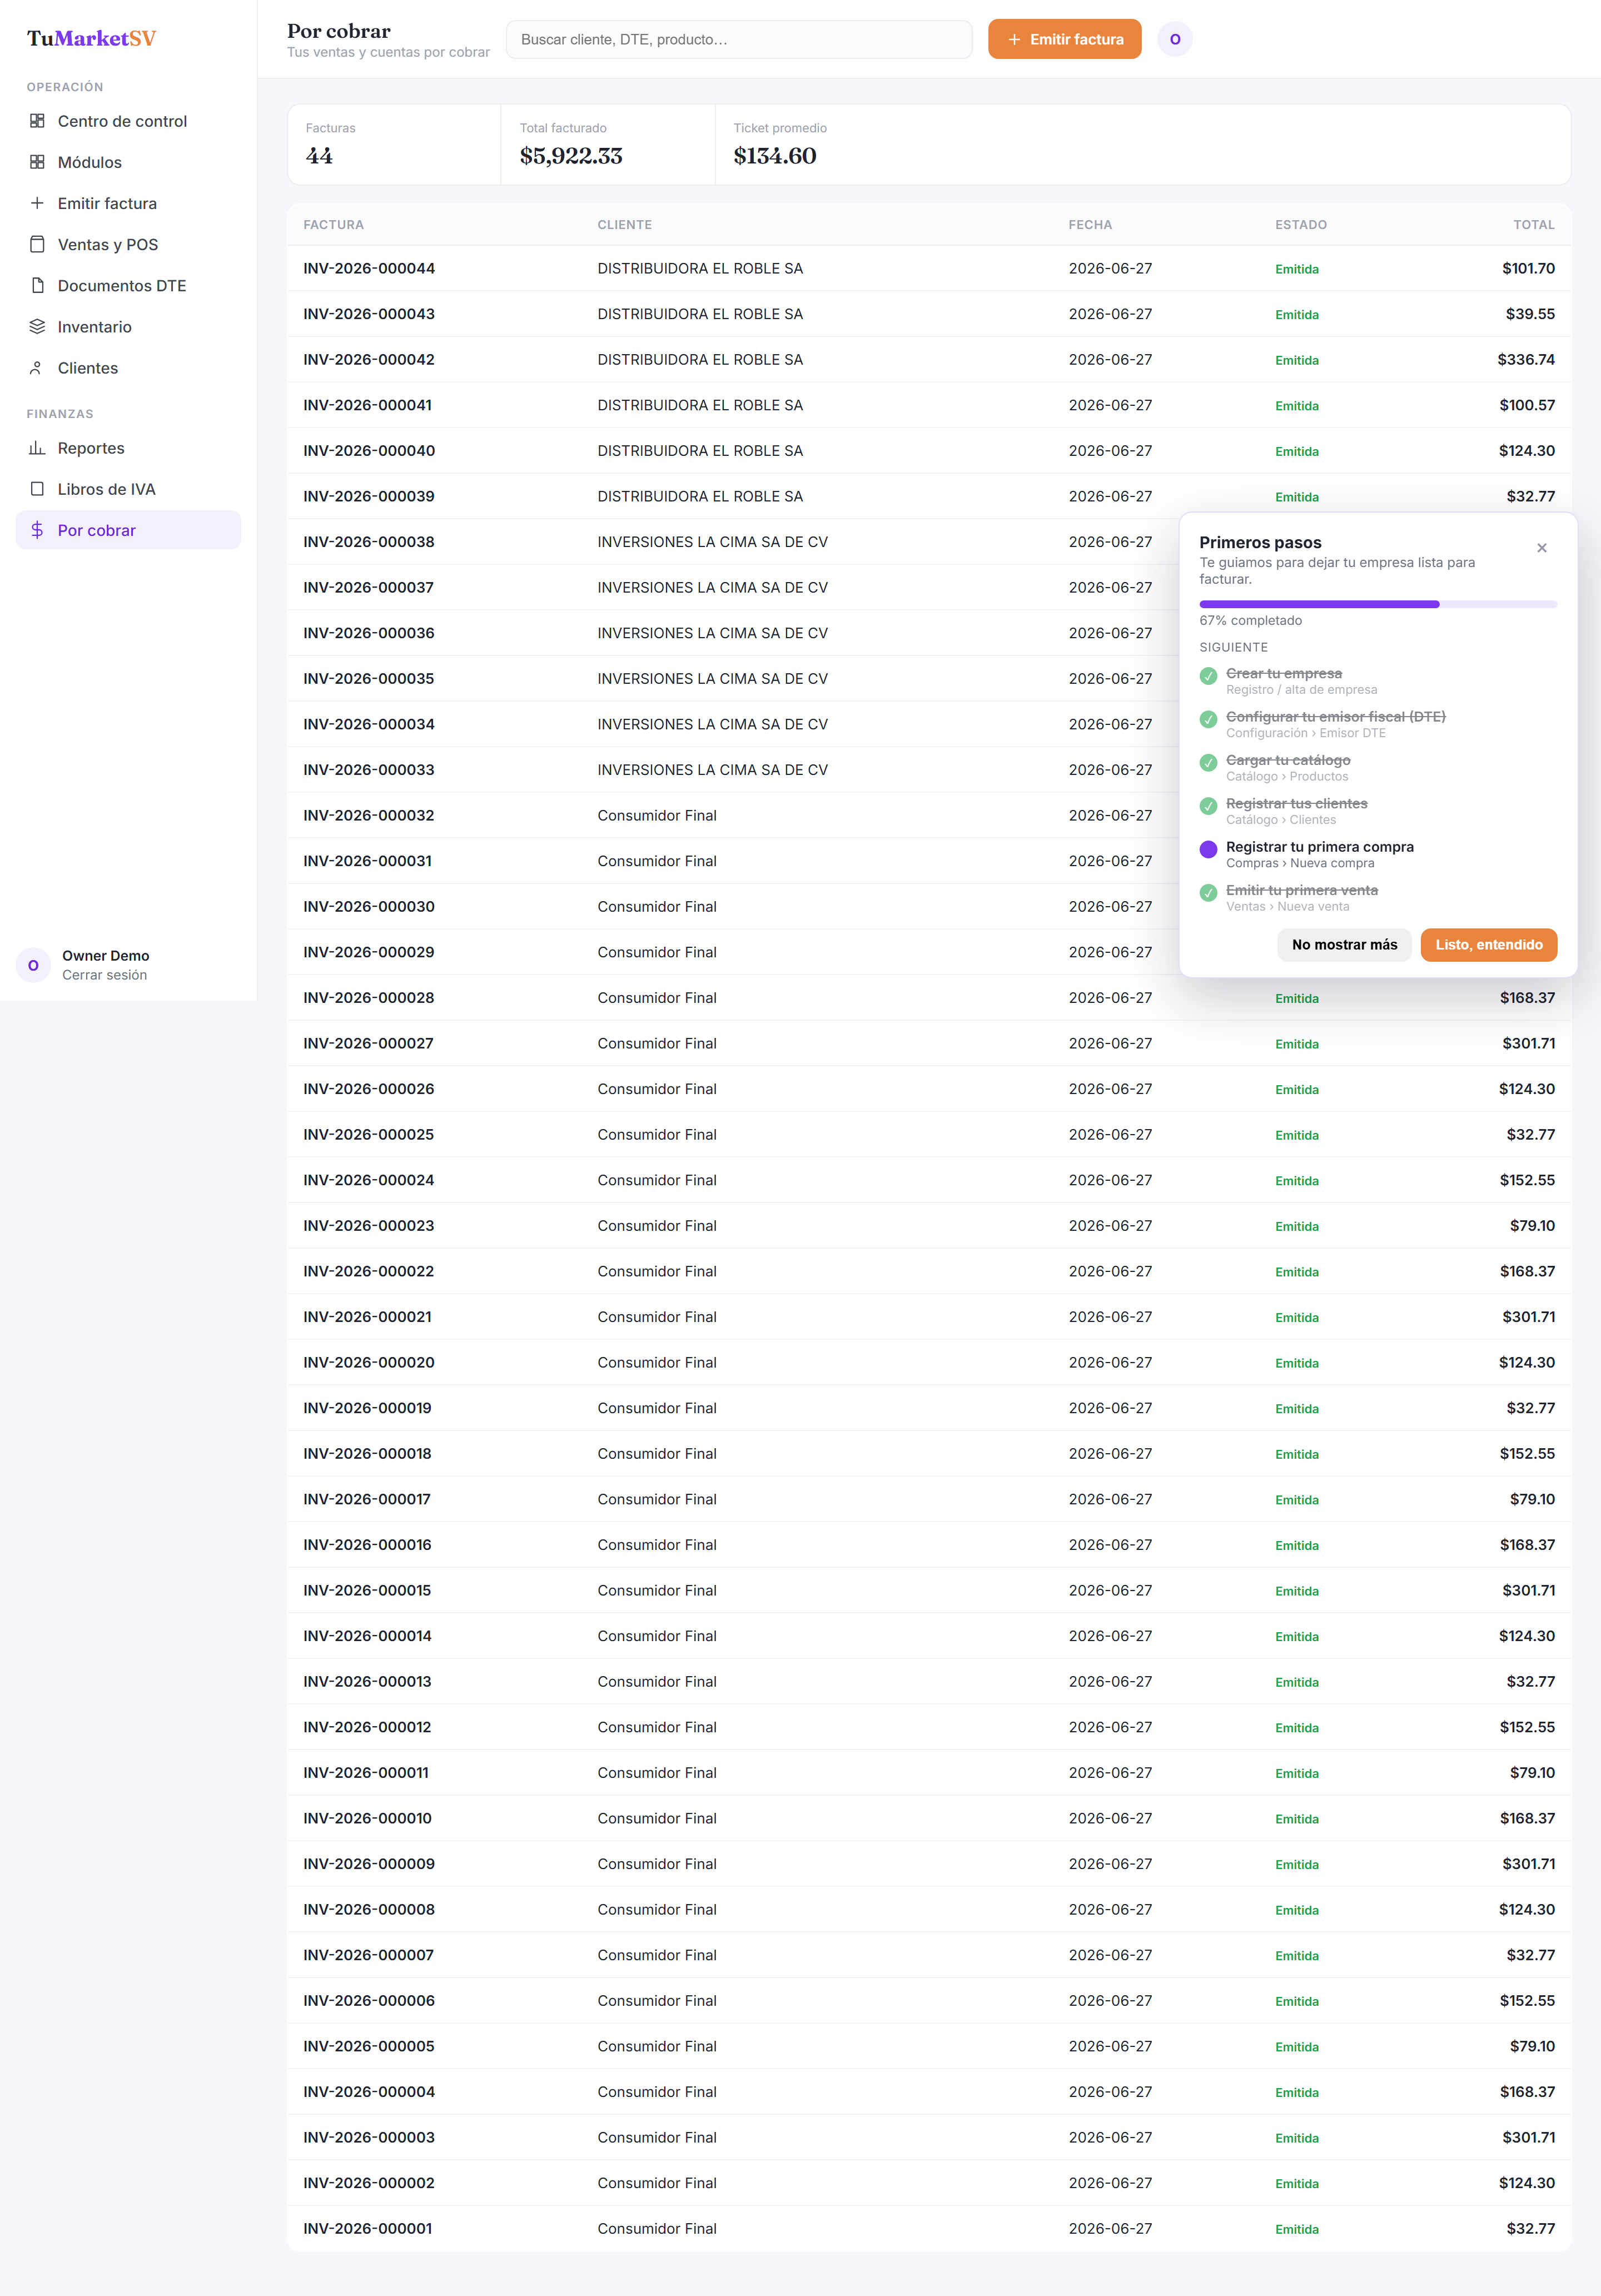Close the Primeros pasos panel
This screenshot has width=1601, height=2296.
(1542, 548)
